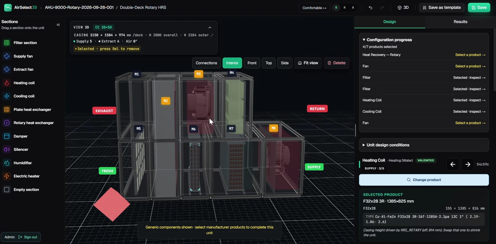The image size is (496, 244).
Task: Open the Comfortable density dropdown
Action: pyautogui.click(x=314, y=8)
